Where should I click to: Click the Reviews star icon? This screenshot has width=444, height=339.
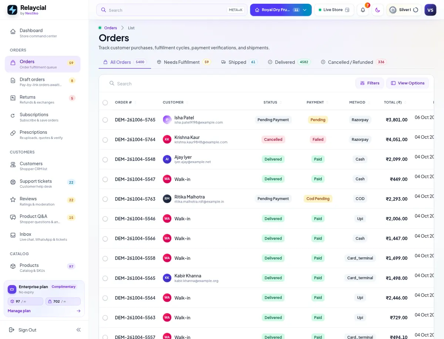13,200
